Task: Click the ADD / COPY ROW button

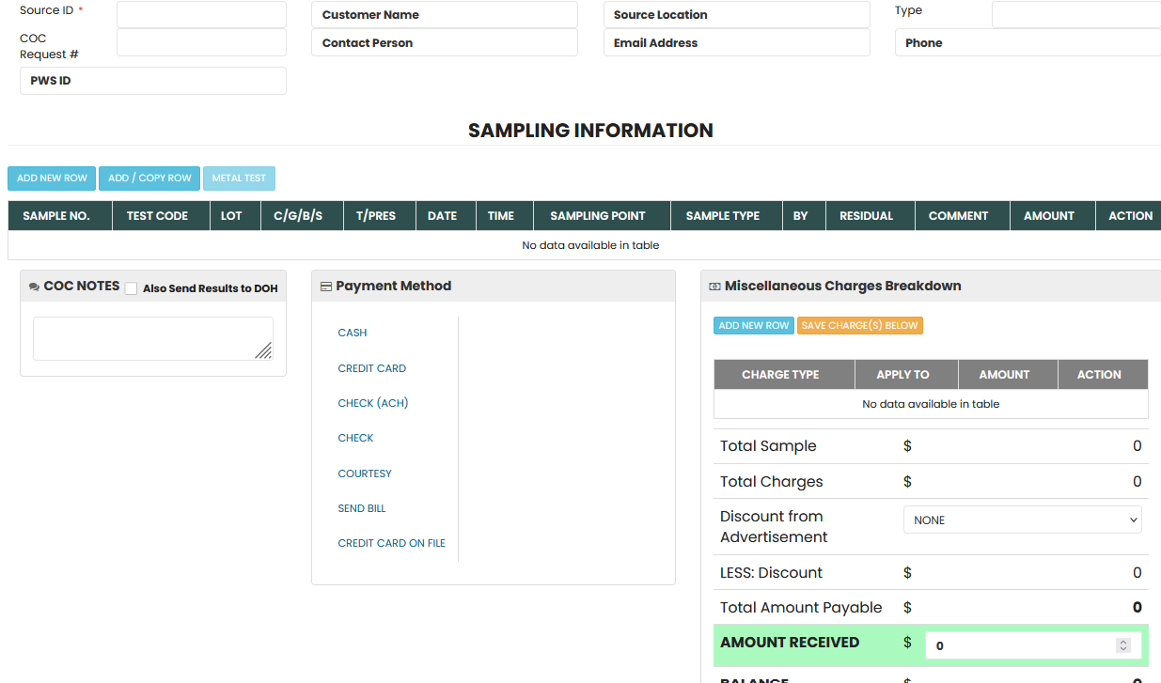Action: pos(149,179)
